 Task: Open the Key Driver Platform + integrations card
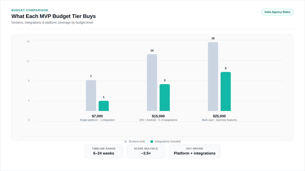(x=195, y=151)
